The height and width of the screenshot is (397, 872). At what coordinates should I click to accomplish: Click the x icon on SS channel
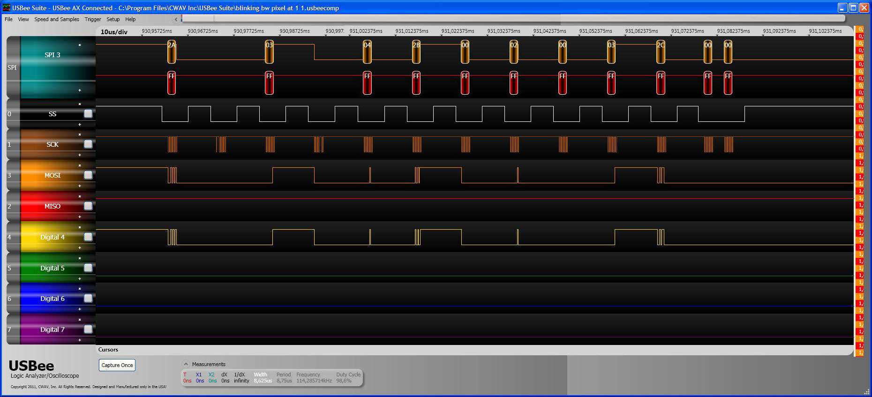point(80,104)
